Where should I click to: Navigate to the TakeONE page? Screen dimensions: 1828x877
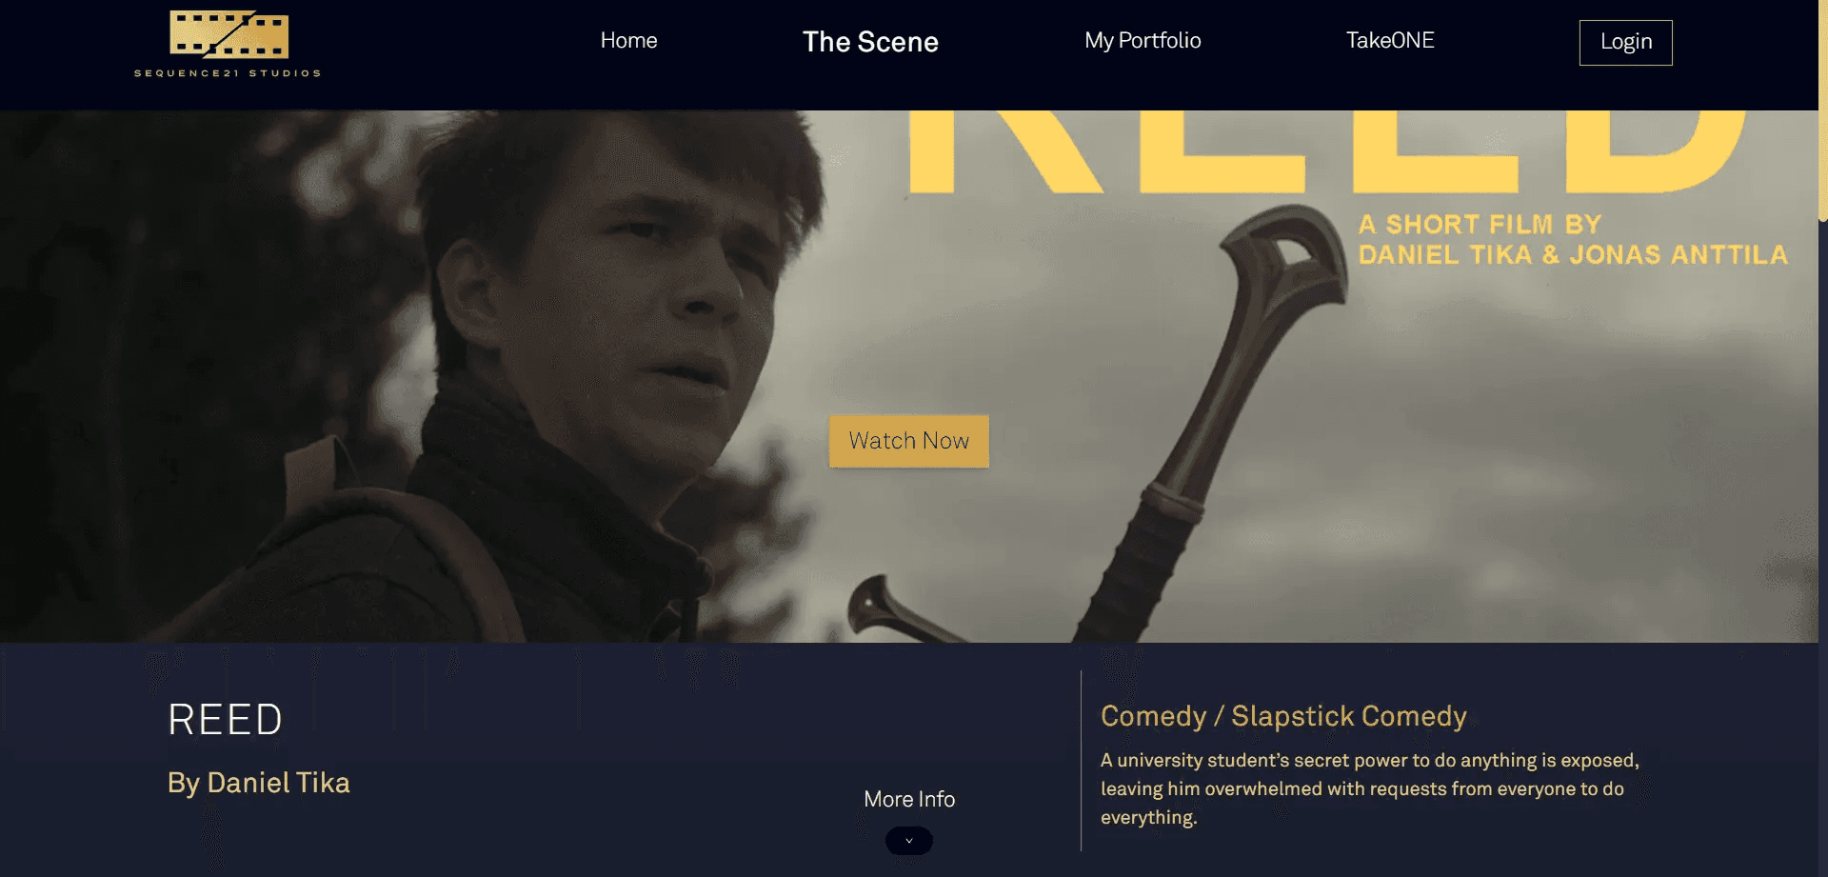[x=1390, y=40]
